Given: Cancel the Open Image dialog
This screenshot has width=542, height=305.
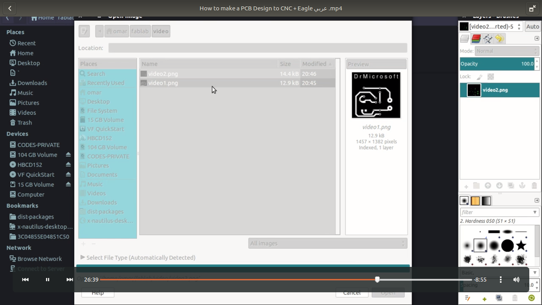Looking at the screenshot, I should coord(352,293).
